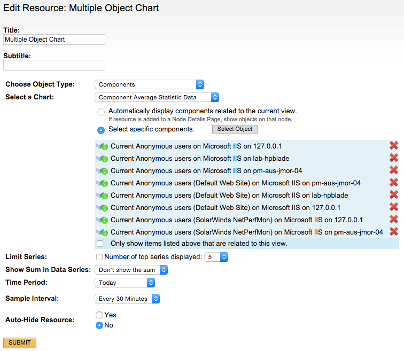Image resolution: width=404 pixels, height=351 pixels.
Task: Open the Time Period dropdown
Action: 128,283
